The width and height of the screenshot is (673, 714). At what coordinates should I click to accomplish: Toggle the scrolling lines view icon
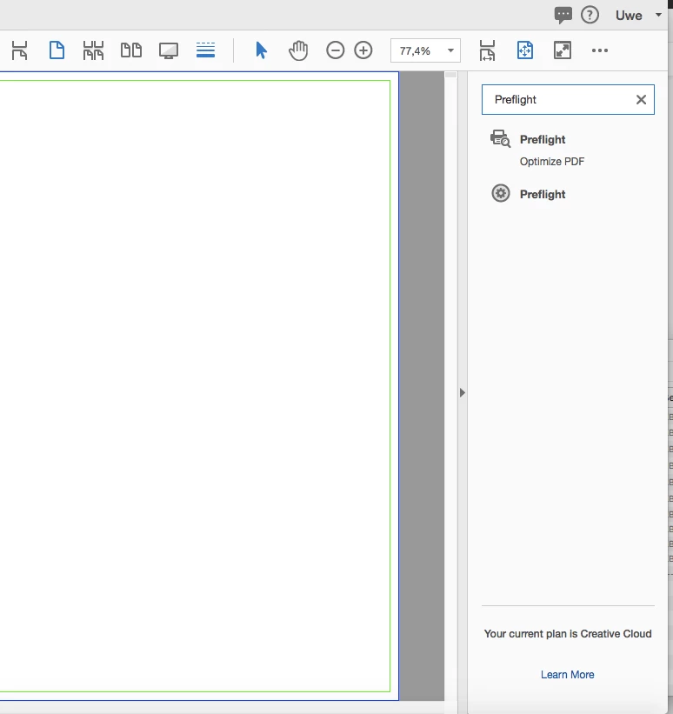(205, 50)
